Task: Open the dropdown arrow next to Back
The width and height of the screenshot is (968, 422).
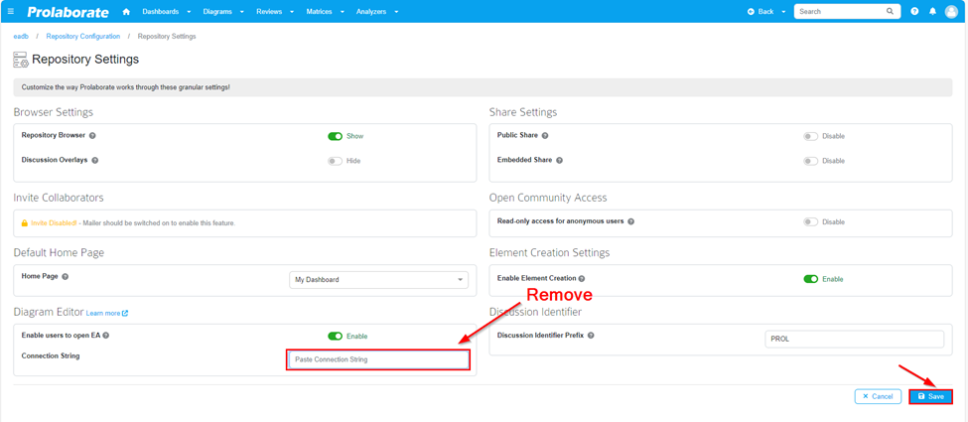Action: coord(783,12)
